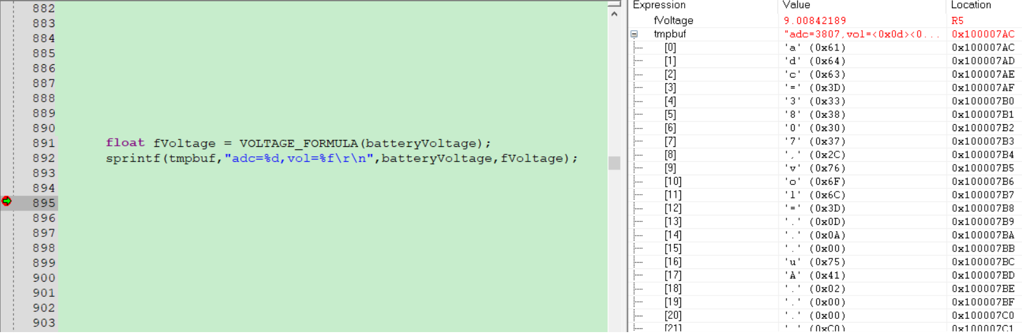Select watch element [14]
The width and height of the screenshot is (1022, 334).
(673, 235)
